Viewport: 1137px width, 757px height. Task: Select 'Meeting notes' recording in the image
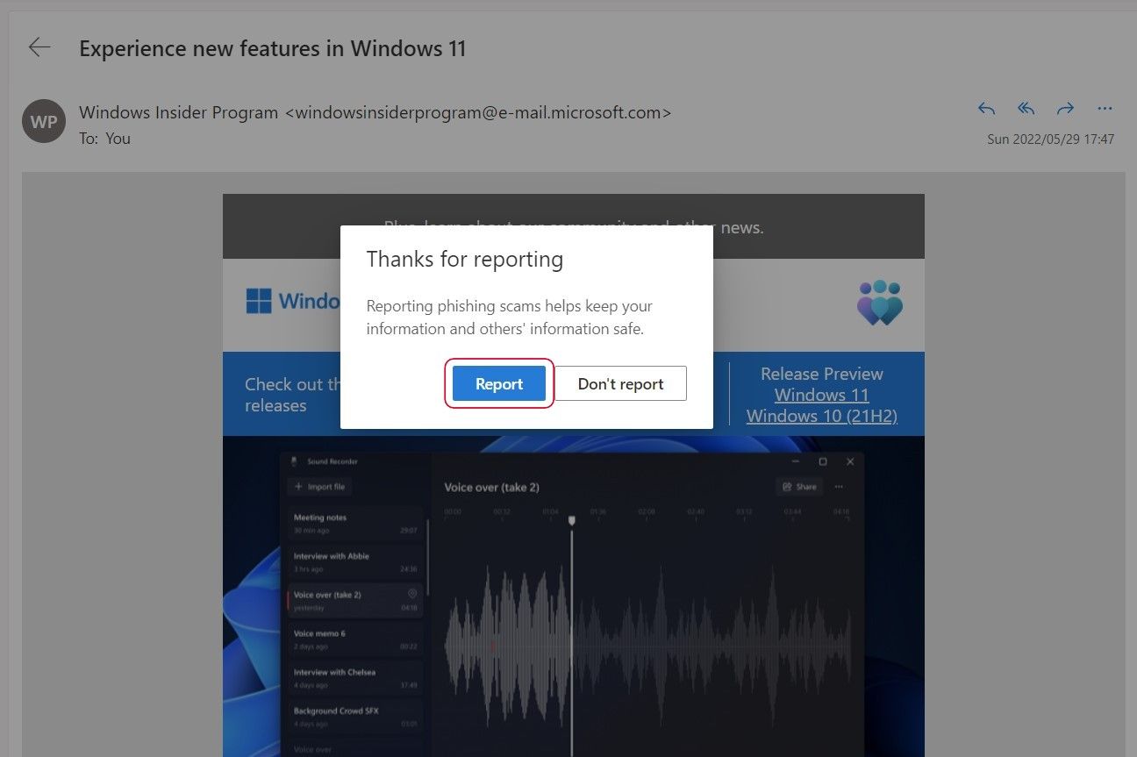point(355,524)
